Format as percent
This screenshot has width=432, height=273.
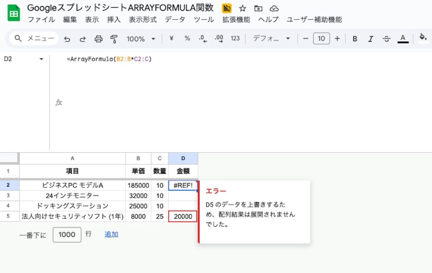tap(187, 38)
